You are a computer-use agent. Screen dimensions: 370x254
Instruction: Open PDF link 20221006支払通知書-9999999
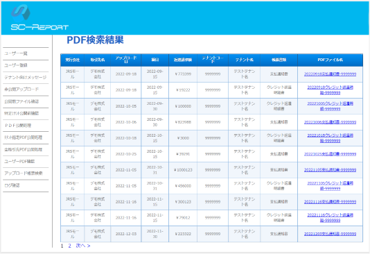(x=330, y=122)
